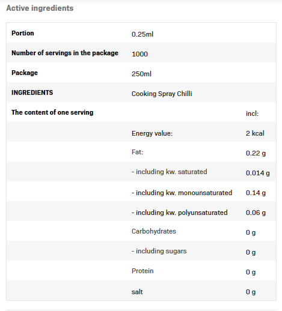Select The content of one serving label
282x311 pixels.
click(52, 112)
